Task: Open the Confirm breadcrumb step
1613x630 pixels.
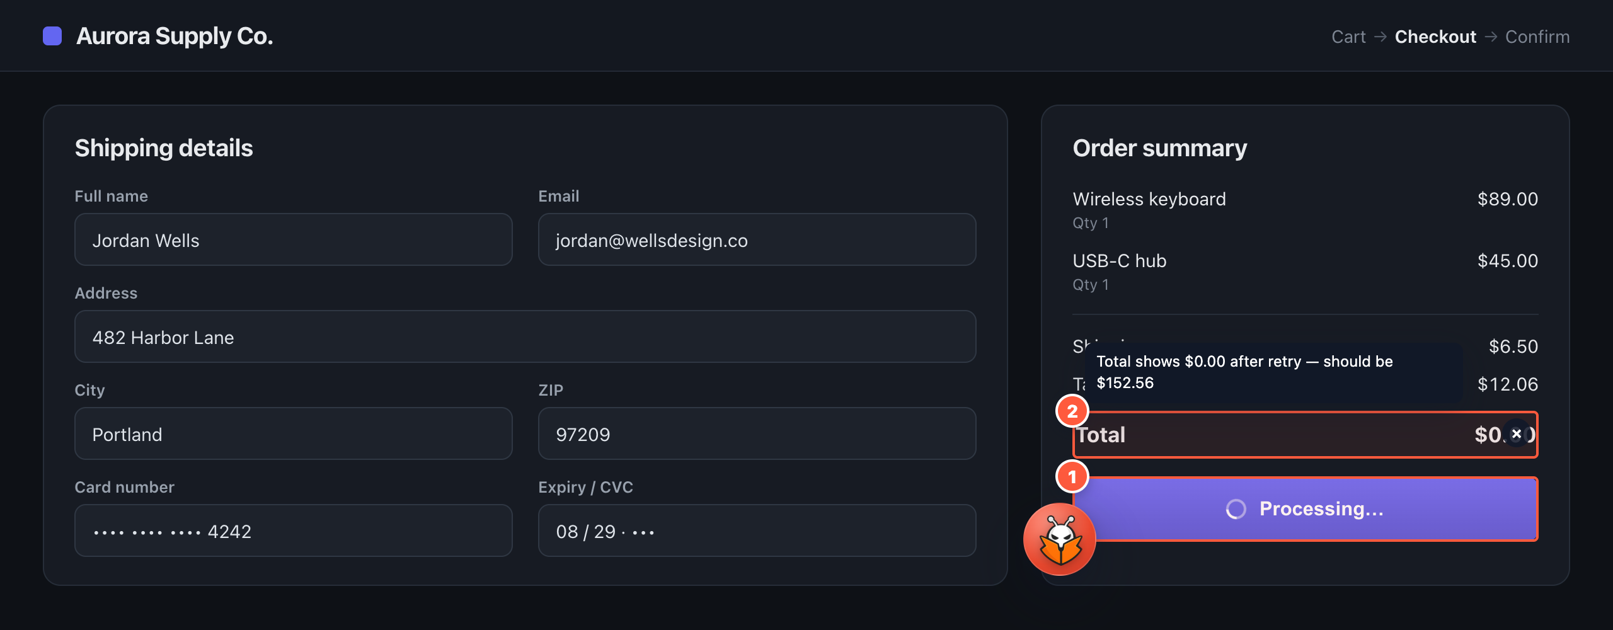Action: [x=1537, y=37]
